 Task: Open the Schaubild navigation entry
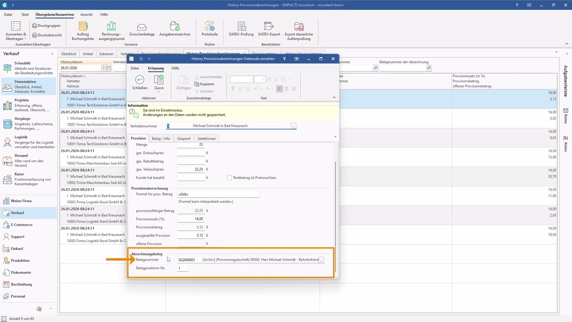[29, 68]
